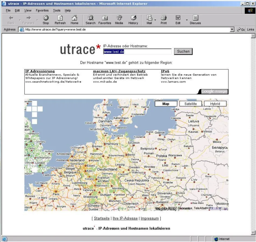This screenshot has height=242, width=256.
Task: Click the Discuss toolbar icon
Action: (x=195, y=18)
